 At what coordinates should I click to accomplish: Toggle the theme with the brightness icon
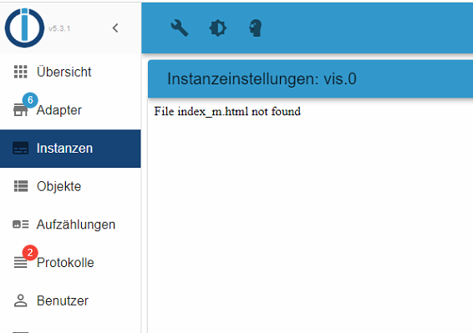pos(217,28)
